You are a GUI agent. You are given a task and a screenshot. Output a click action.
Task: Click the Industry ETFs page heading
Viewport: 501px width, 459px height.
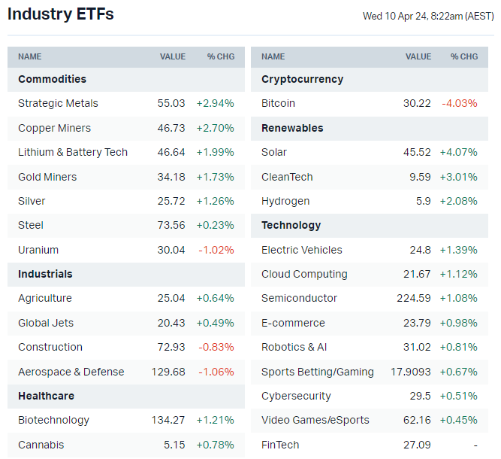tap(61, 14)
